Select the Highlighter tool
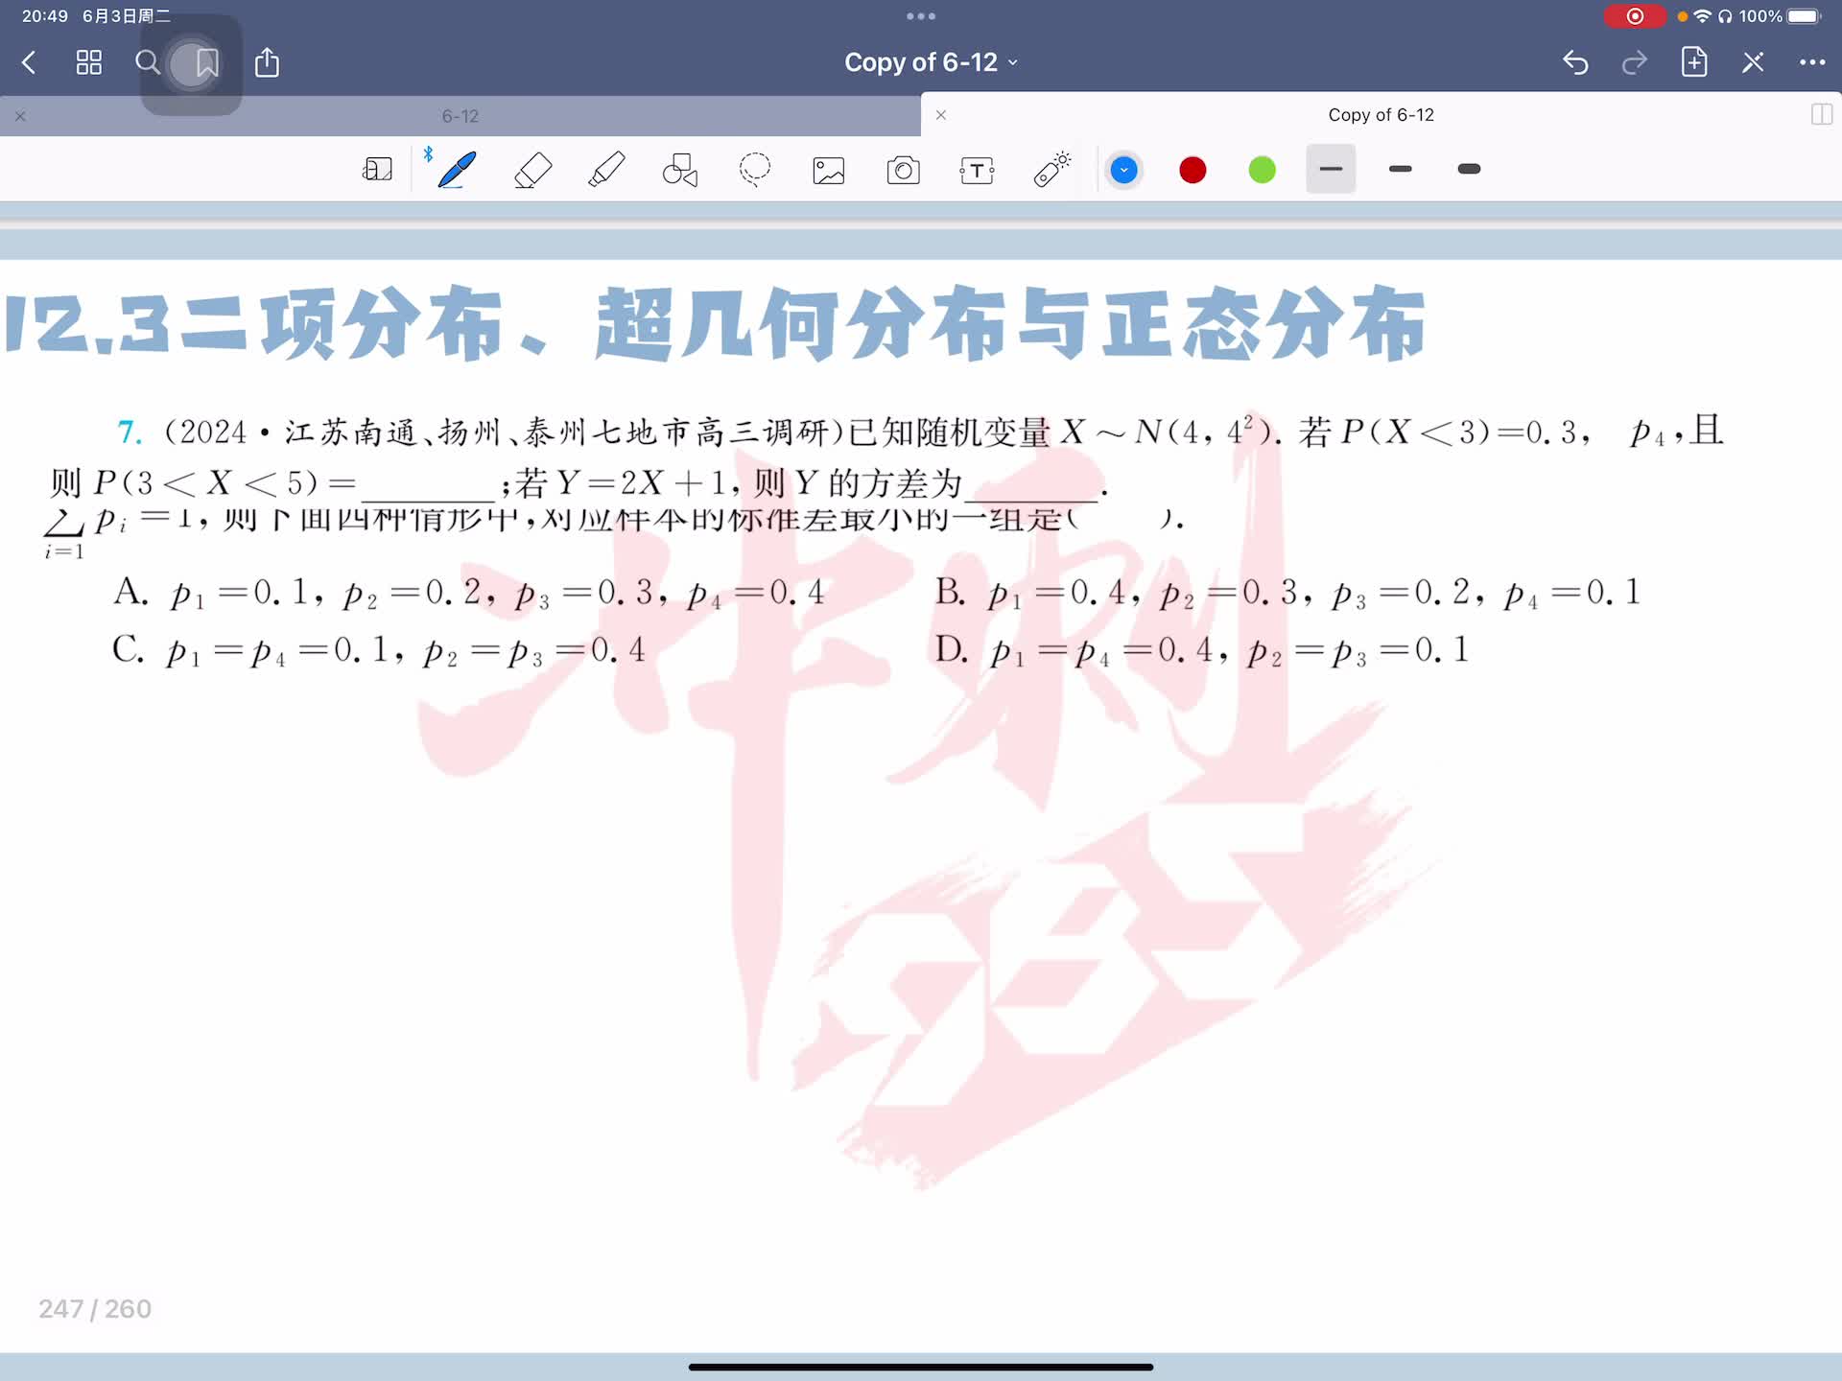This screenshot has height=1381, width=1842. tap(606, 170)
